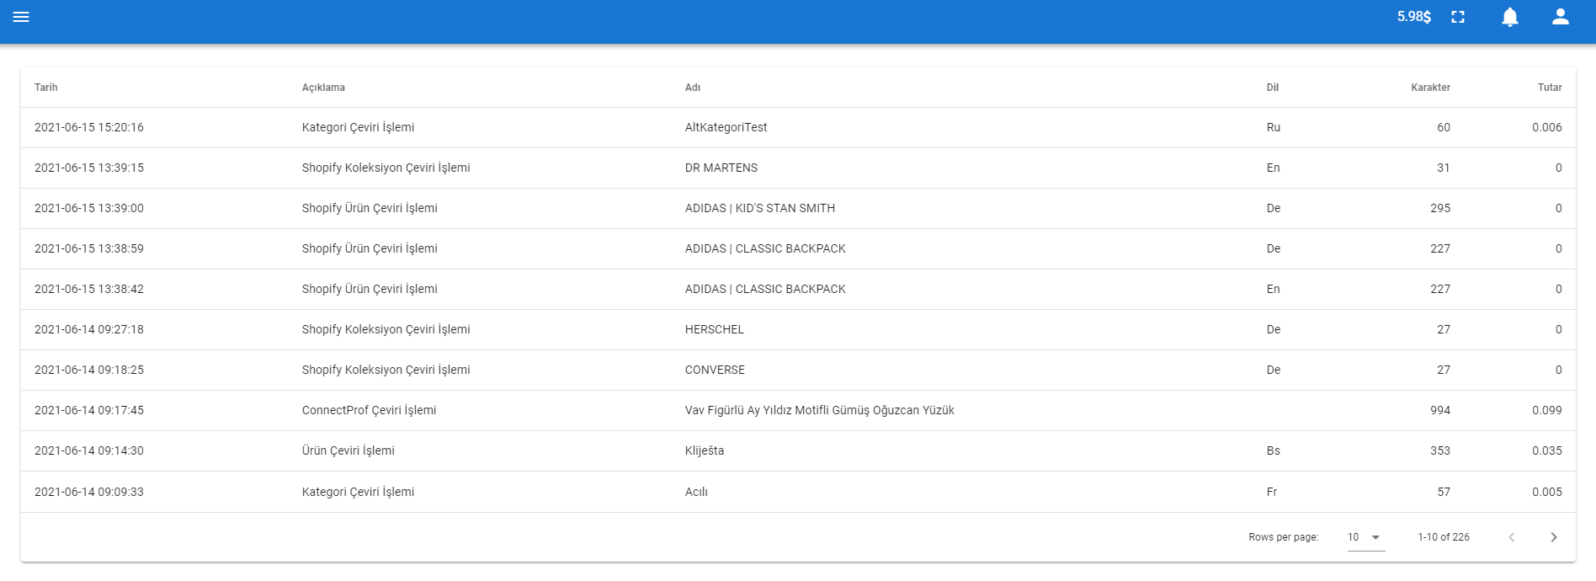Click Shopify Koleksiyon Çeviri İşlemi in HERSCHEL row
The width and height of the screenshot is (1596, 581).
point(386,330)
